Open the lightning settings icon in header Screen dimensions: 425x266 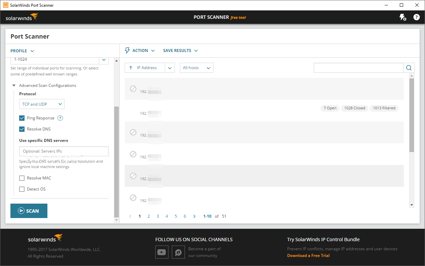(x=403, y=17)
